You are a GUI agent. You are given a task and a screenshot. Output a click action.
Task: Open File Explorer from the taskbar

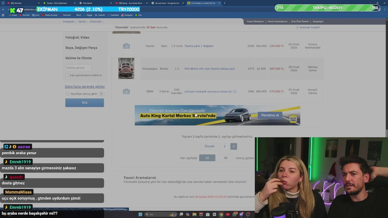pos(194,214)
